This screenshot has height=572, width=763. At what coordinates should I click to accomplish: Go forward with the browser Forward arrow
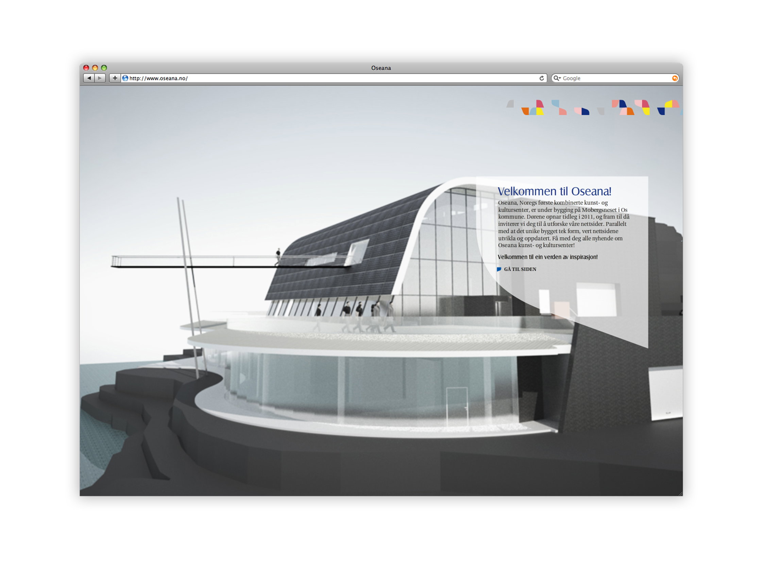tap(100, 78)
